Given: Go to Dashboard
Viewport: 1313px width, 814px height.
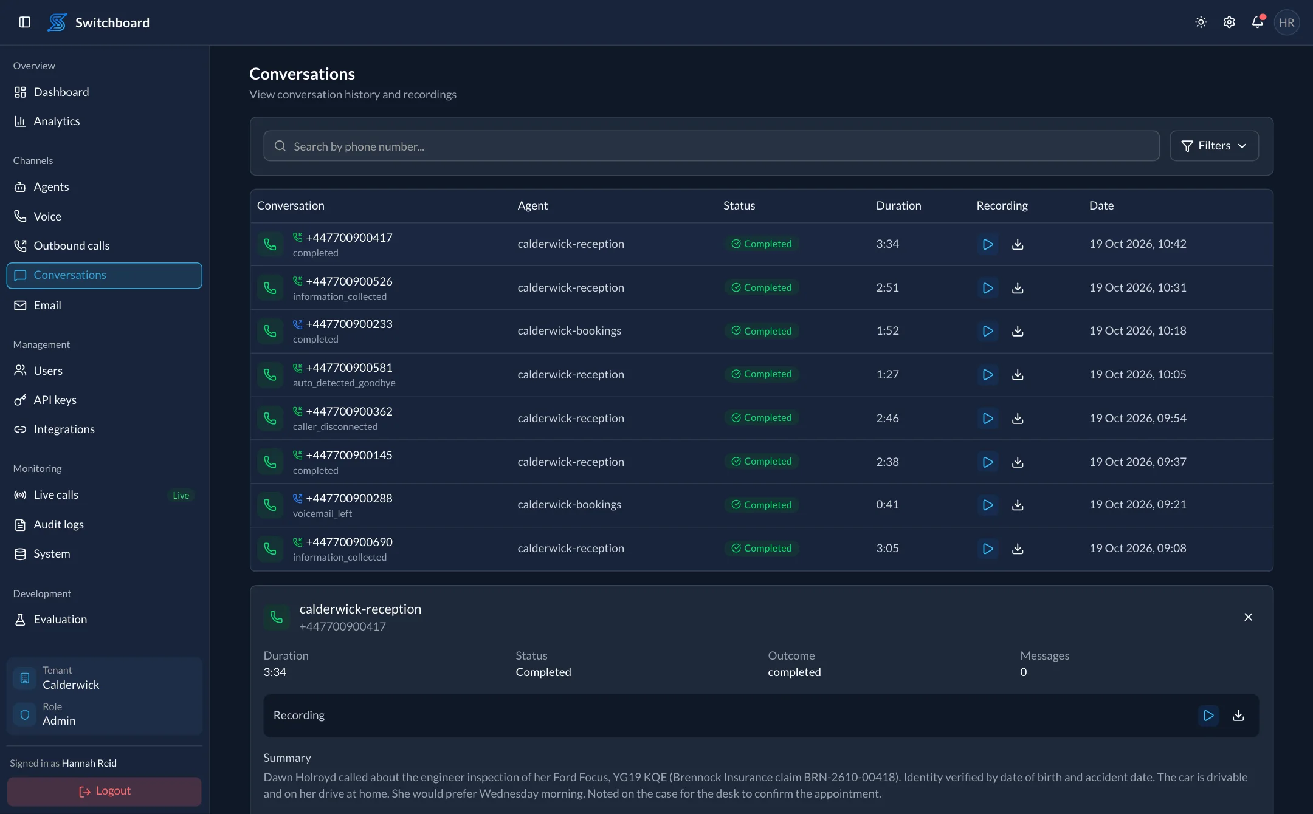Looking at the screenshot, I should 104,92.
